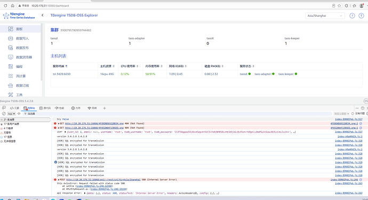This screenshot has width=368, height=200.
Task: Open the POST rest/sql URL link
Action: click(103, 180)
